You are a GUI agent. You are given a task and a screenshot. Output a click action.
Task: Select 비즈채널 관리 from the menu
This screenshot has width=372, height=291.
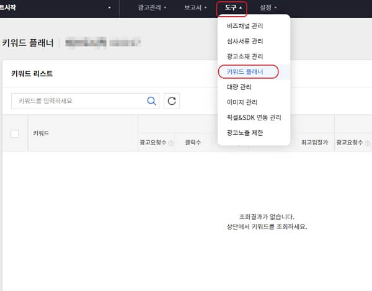coord(254,26)
